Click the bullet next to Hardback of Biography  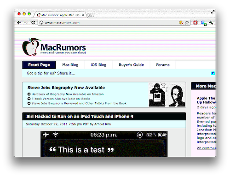(x=29, y=94)
